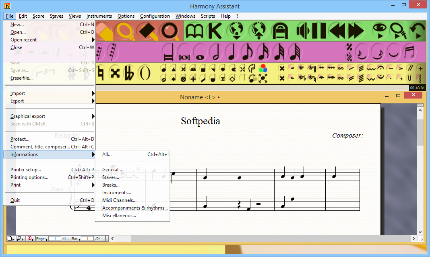
Task: Rewind using the double left arrows
Action: pos(337,31)
